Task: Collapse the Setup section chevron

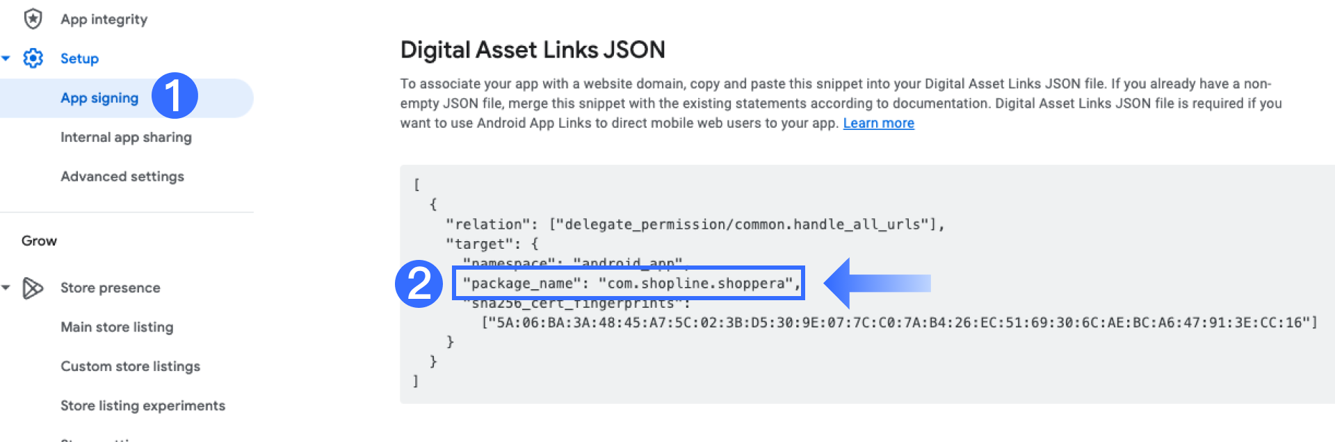Action: pos(7,58)
